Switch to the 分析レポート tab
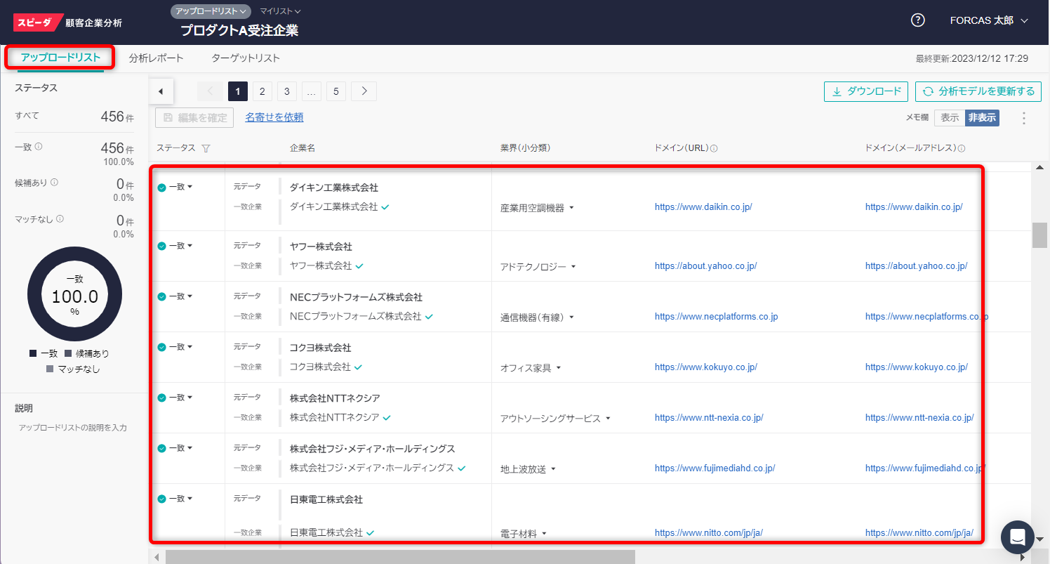Screen dimensions: 1050x564 (156, 58)
